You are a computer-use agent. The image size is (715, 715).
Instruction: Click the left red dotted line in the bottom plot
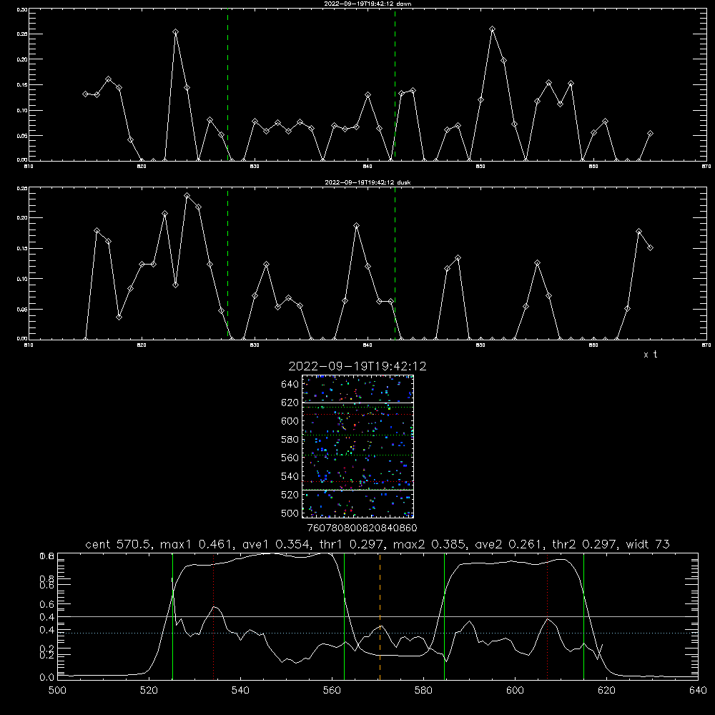(x=213, y=616)
